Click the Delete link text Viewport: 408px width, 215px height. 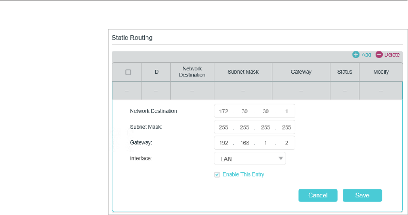pos(392,55)
